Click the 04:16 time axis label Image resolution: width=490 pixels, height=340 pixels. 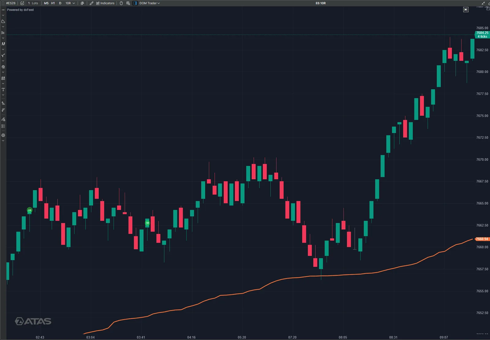pos(191,337)
